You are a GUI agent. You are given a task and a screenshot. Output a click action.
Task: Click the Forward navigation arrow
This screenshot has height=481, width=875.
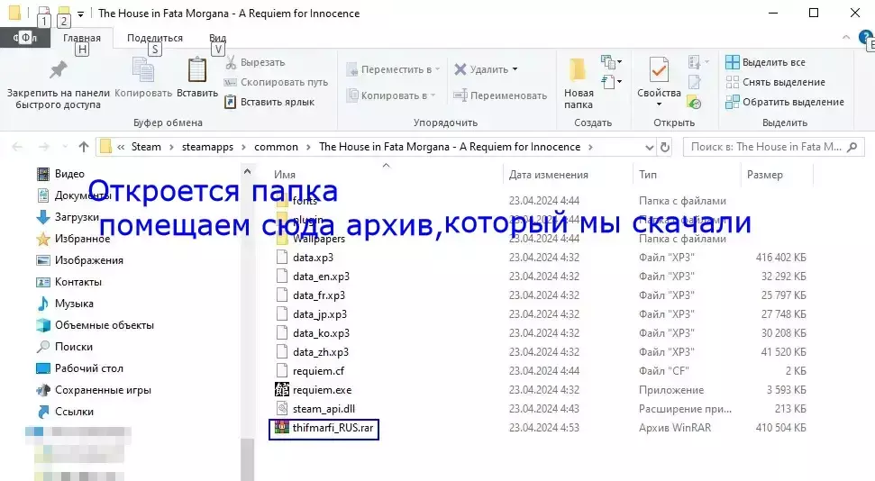pyautogui.click(x=43, y=147)
